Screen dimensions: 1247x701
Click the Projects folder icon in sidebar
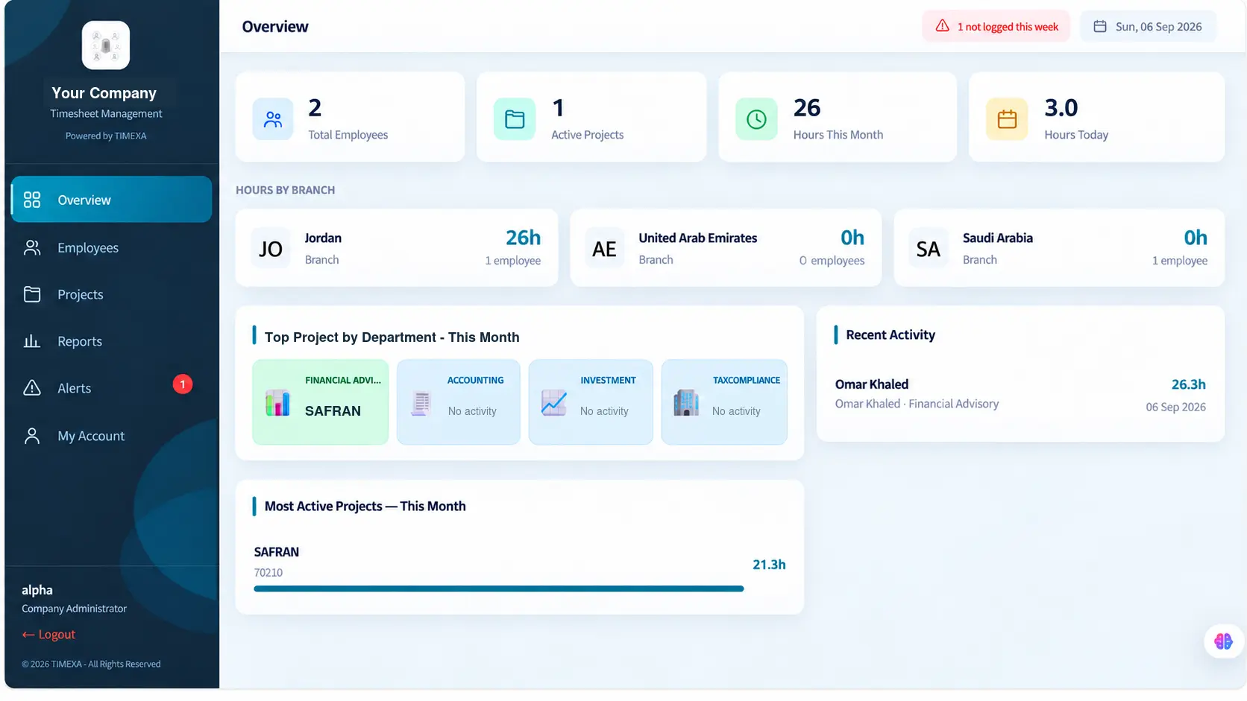32,294
